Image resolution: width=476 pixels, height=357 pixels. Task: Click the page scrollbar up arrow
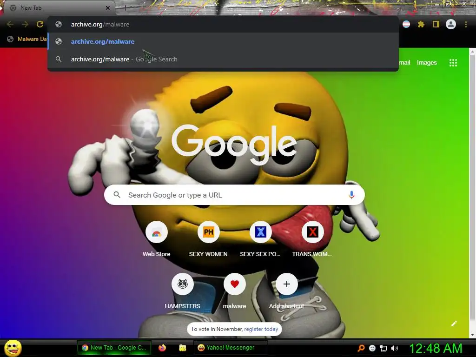point(472,52)
